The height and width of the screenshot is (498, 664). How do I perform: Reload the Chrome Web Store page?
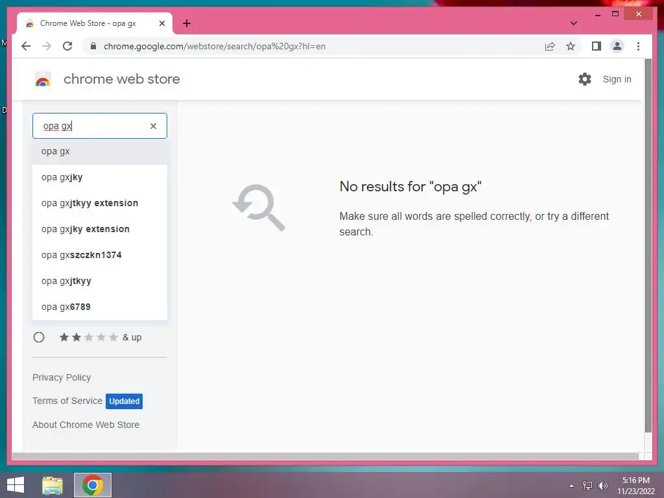(67, 46)
